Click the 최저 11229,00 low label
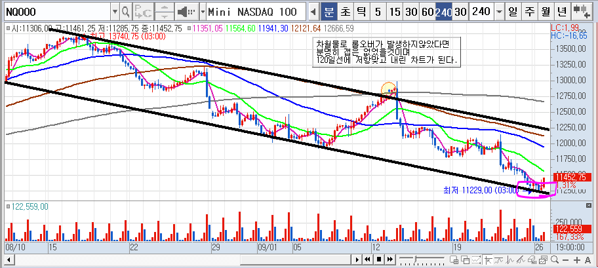This screenshot has width=598, height=268. [x=480, y=189]
